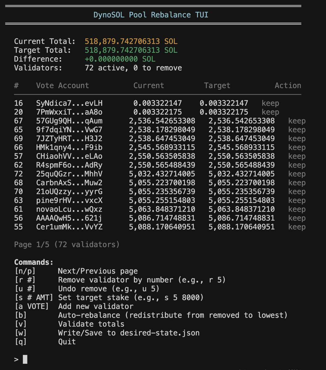Click row number 55

tap(19, 227)
